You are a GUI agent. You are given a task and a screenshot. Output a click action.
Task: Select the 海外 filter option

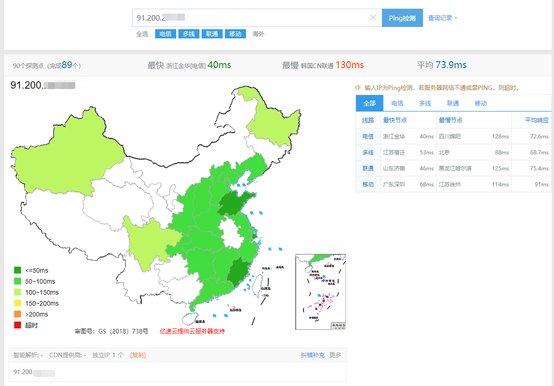coord(259,34)
